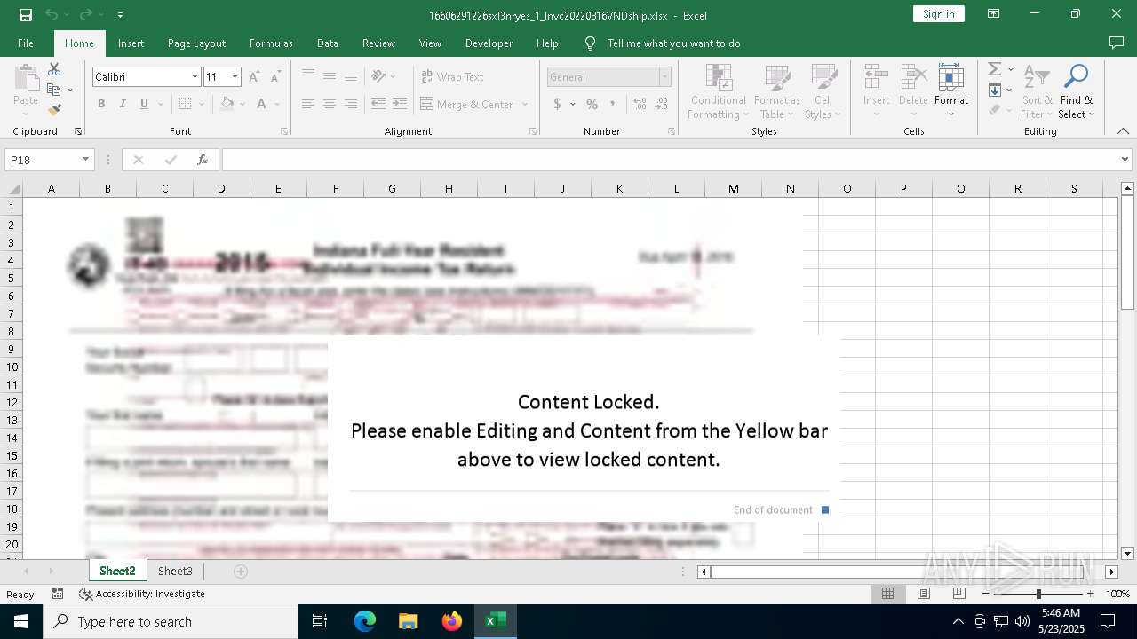Click the Cut scissors icon
Viewport: 1137px width, 639px height.
click(x=54, y=69)
